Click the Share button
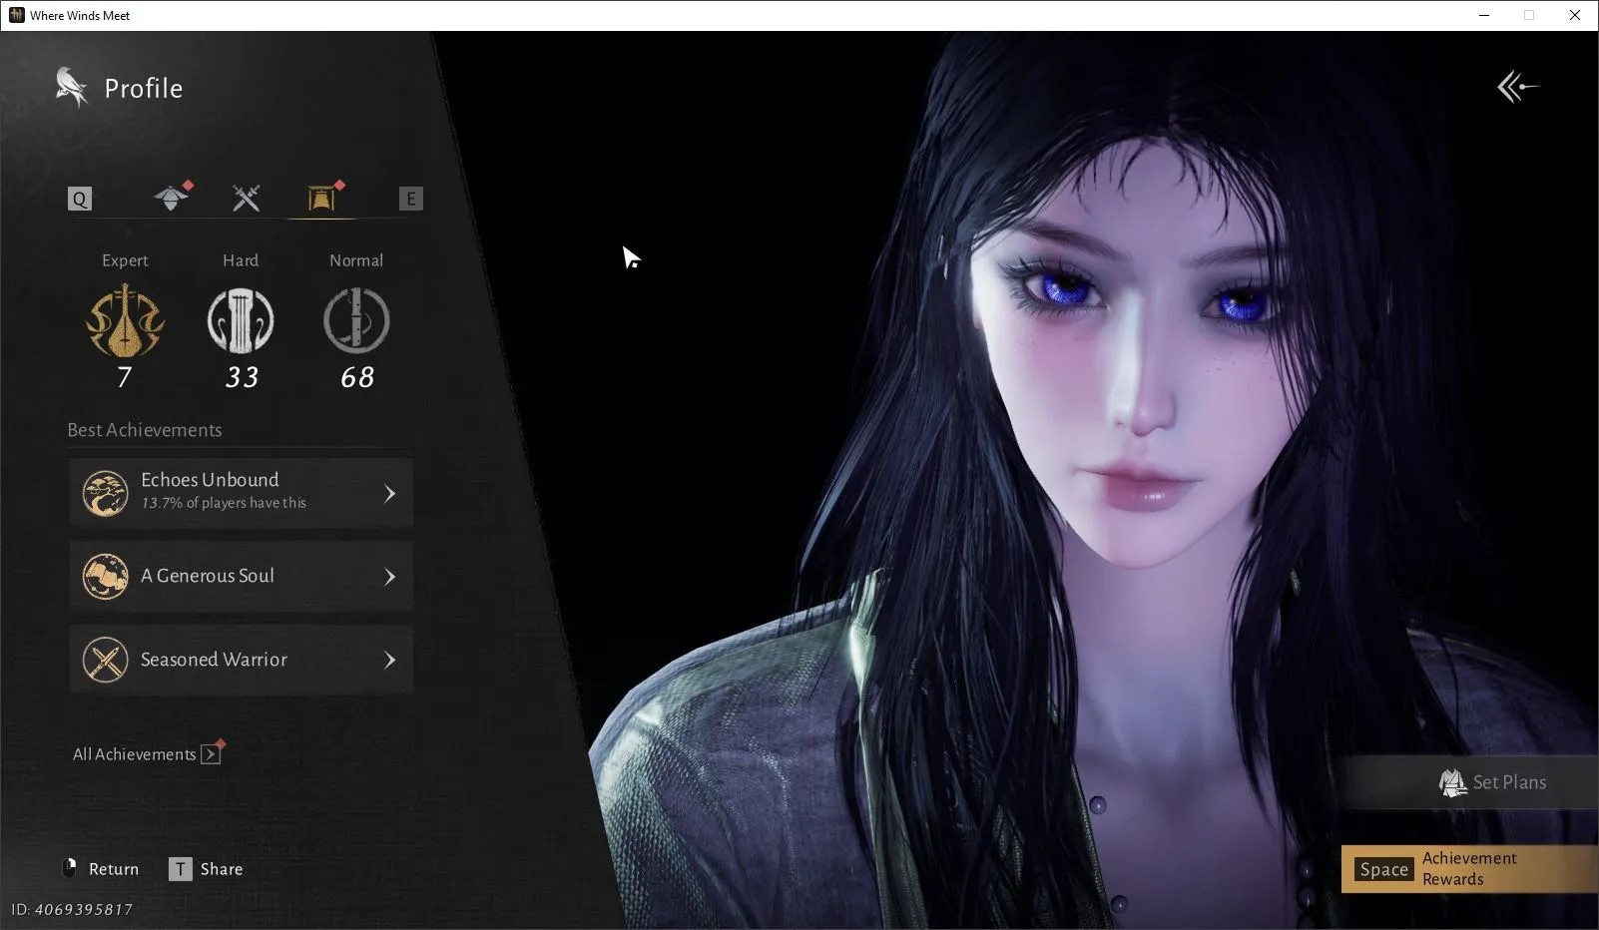1599x930 pixels. [206, 869]
